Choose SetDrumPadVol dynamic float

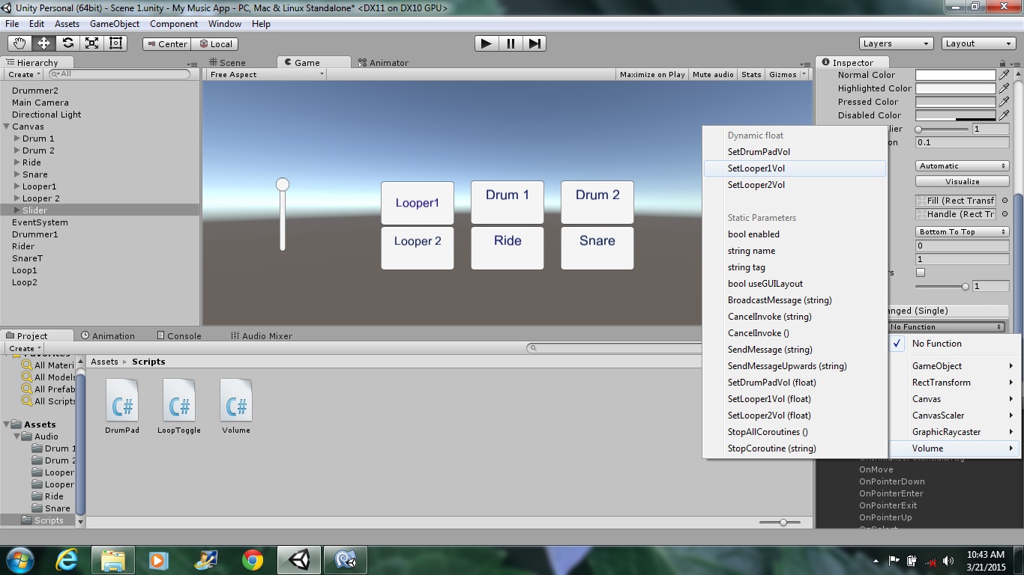[795, 152]
